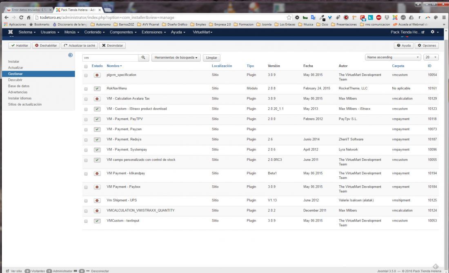Open the Componentes dropdown menu
The width and height of the screenshot is (449, 273).
point(123,32)
